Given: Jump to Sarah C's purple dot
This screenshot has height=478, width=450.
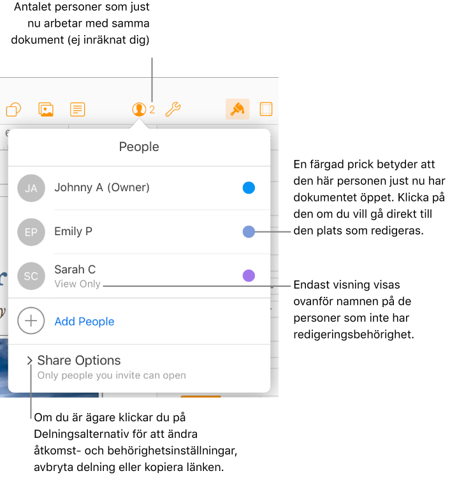Looking at the screenshot, I should tap(249, 275).
